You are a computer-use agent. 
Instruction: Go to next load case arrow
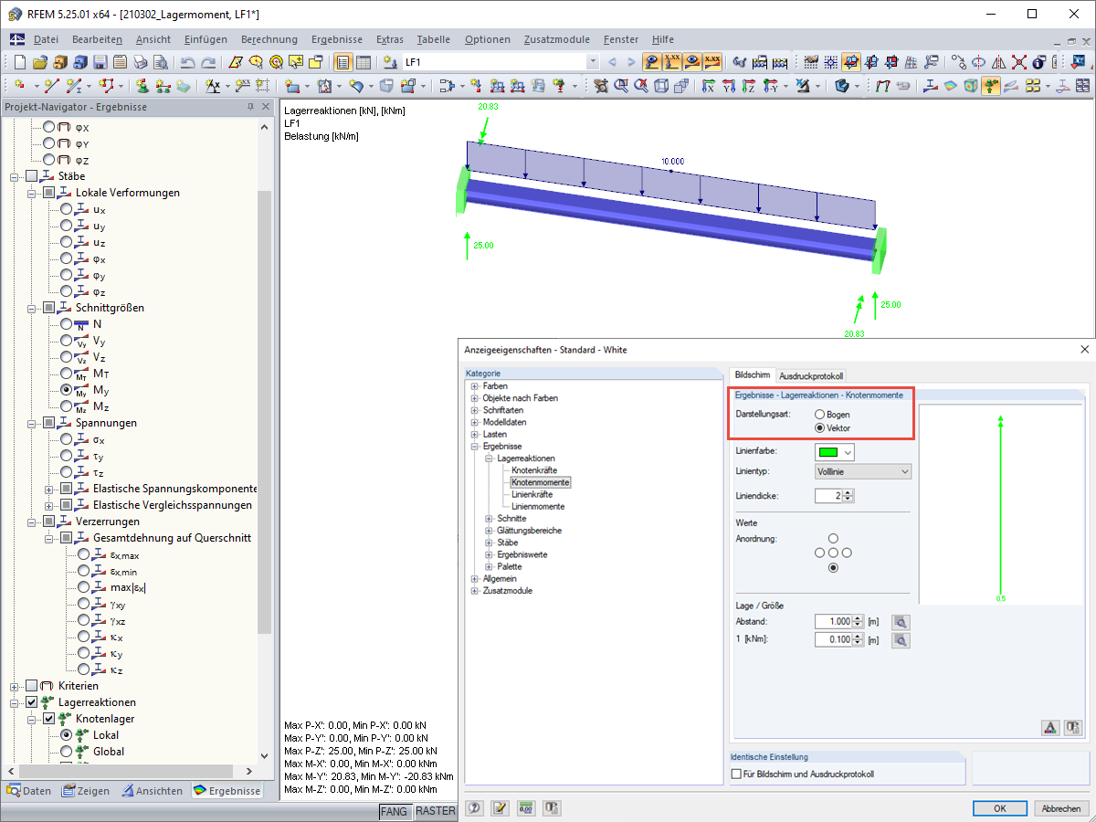coord(631,62)
